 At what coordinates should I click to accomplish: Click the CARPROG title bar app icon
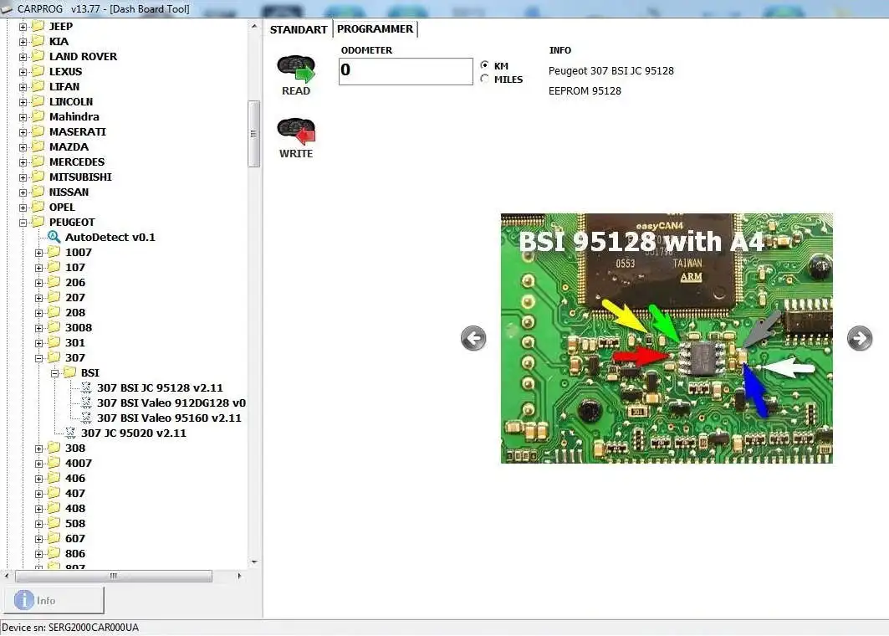coord(7,8)
